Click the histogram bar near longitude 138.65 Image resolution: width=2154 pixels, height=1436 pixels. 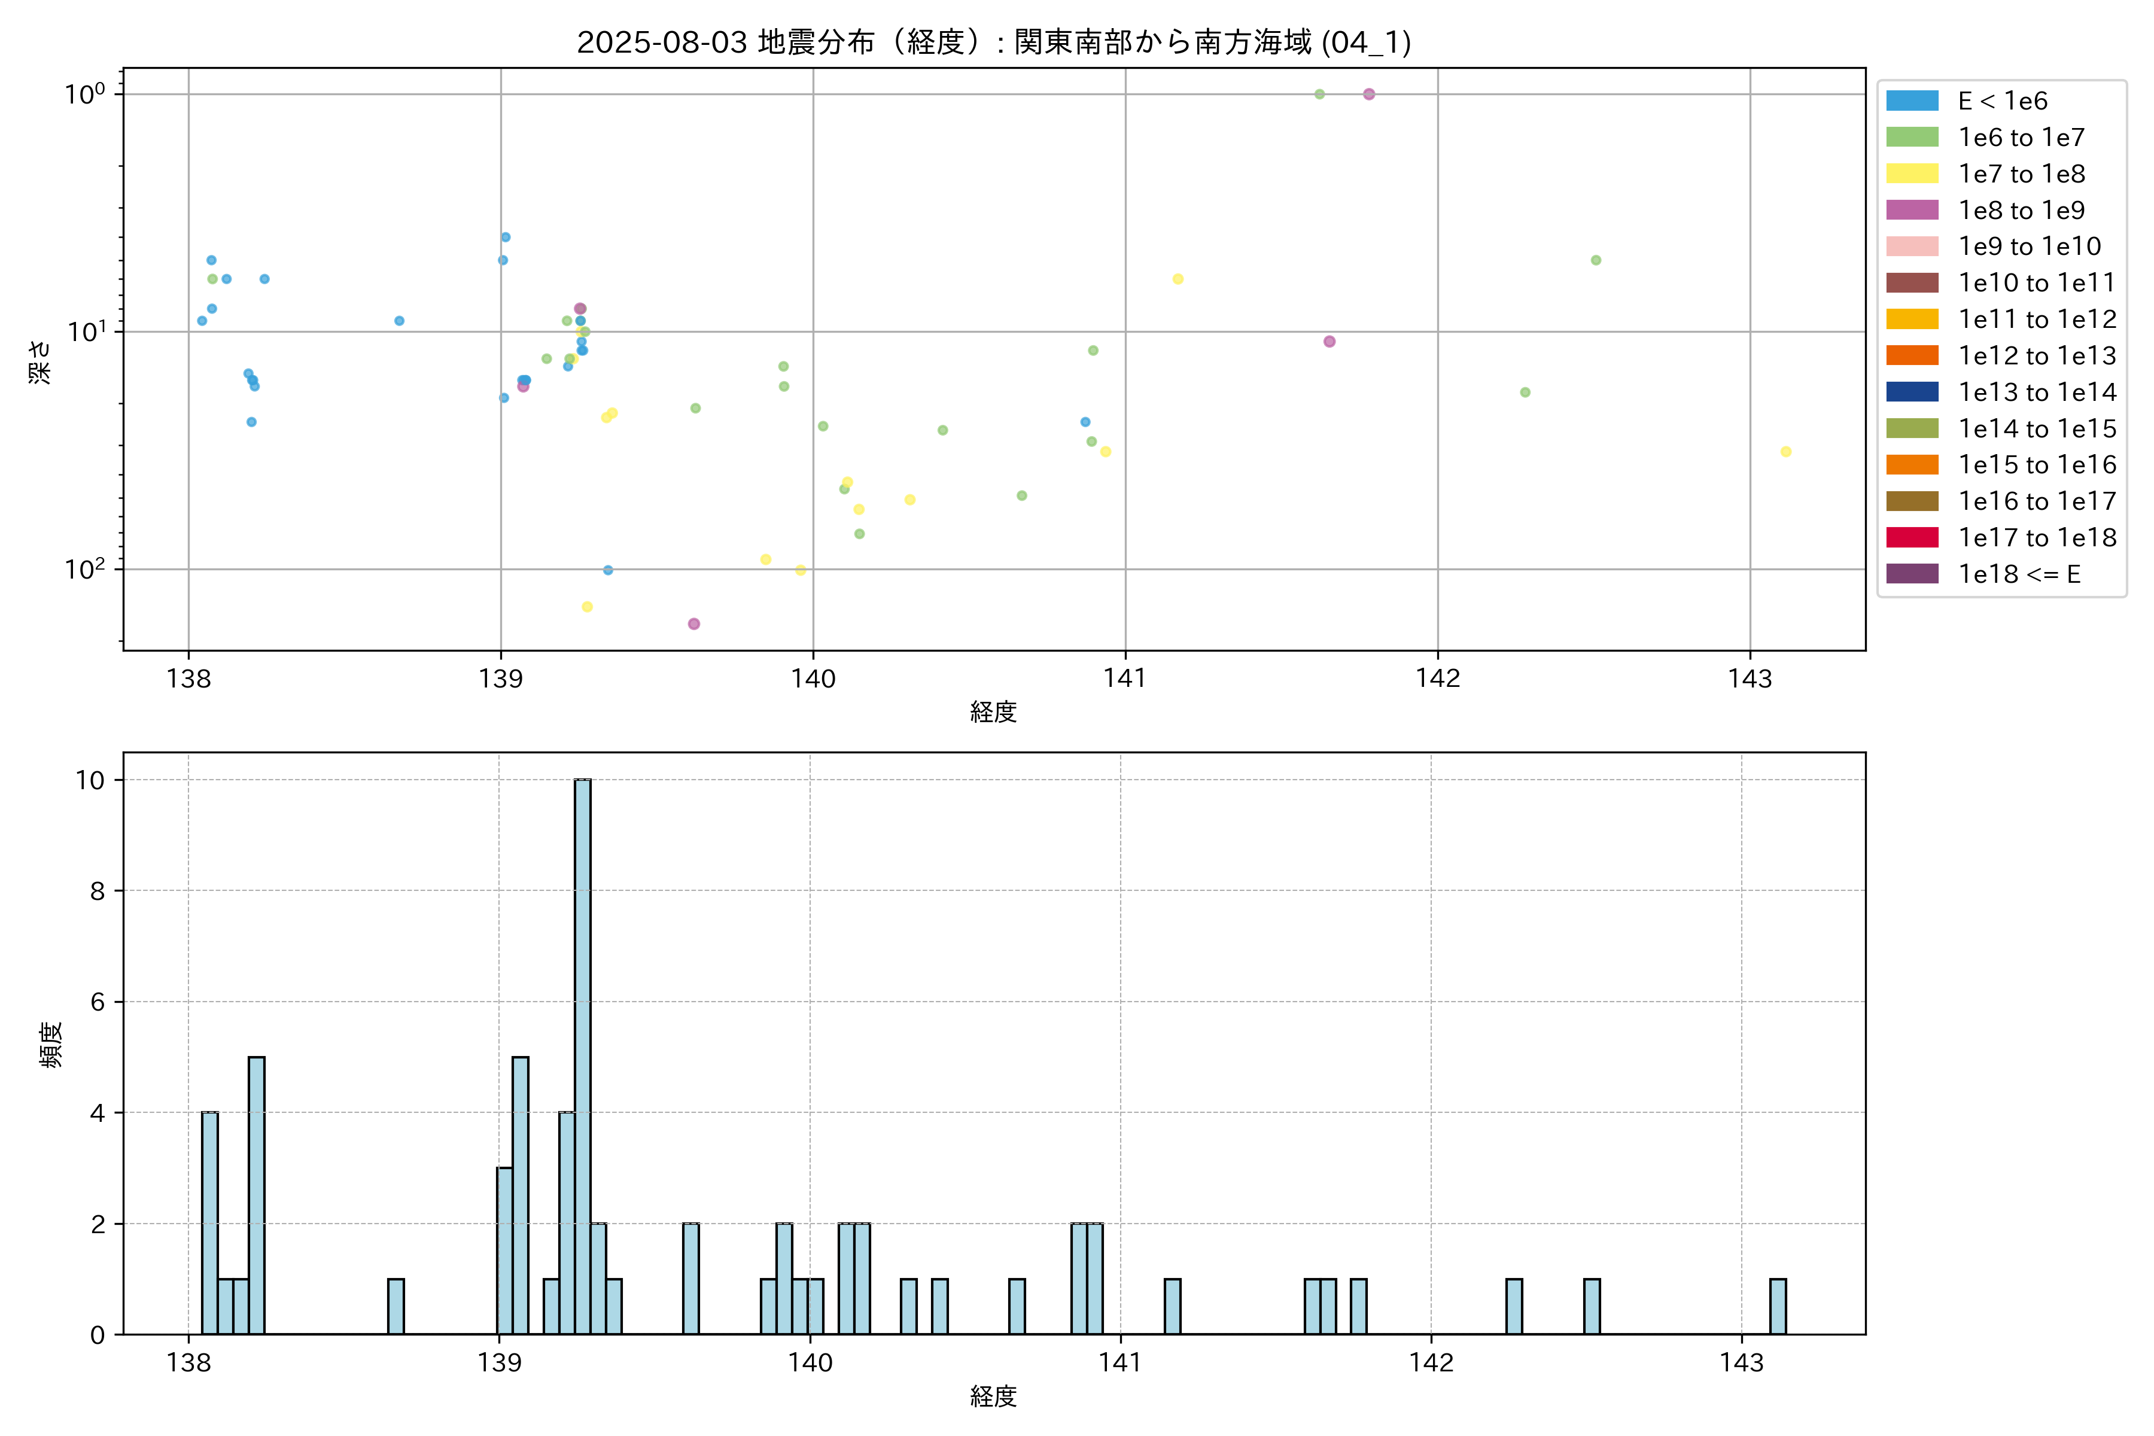click(x=395, y=1307)
